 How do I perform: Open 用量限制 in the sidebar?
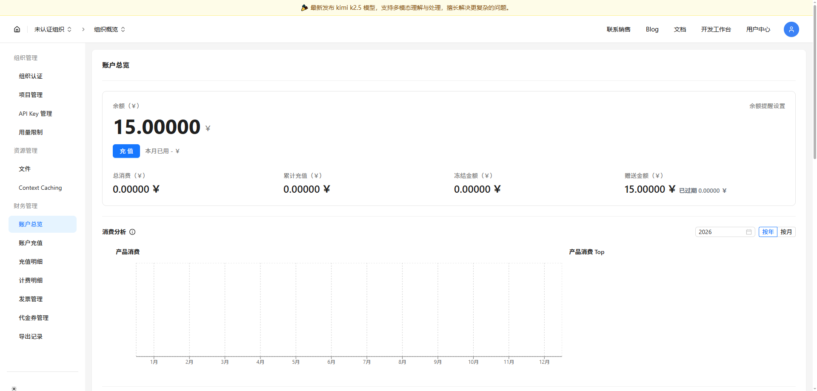tap(43, 132)
